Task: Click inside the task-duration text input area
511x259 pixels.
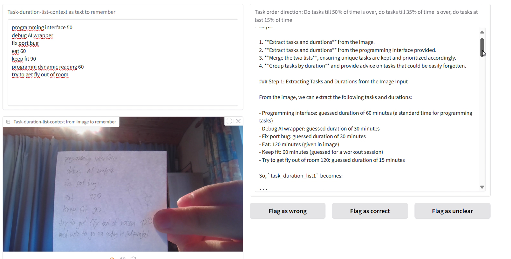Action: tap(123, 62)
